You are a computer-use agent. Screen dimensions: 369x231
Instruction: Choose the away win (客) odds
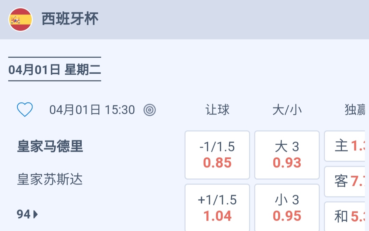[x=346, y=182]
